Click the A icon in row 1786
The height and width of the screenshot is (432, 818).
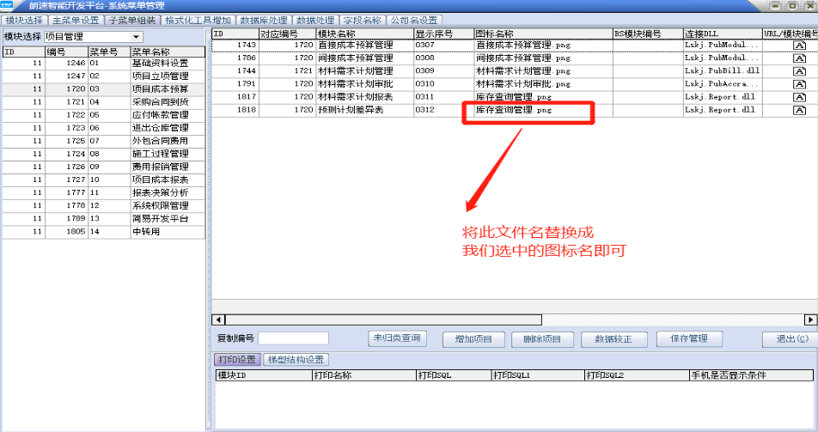798,58
